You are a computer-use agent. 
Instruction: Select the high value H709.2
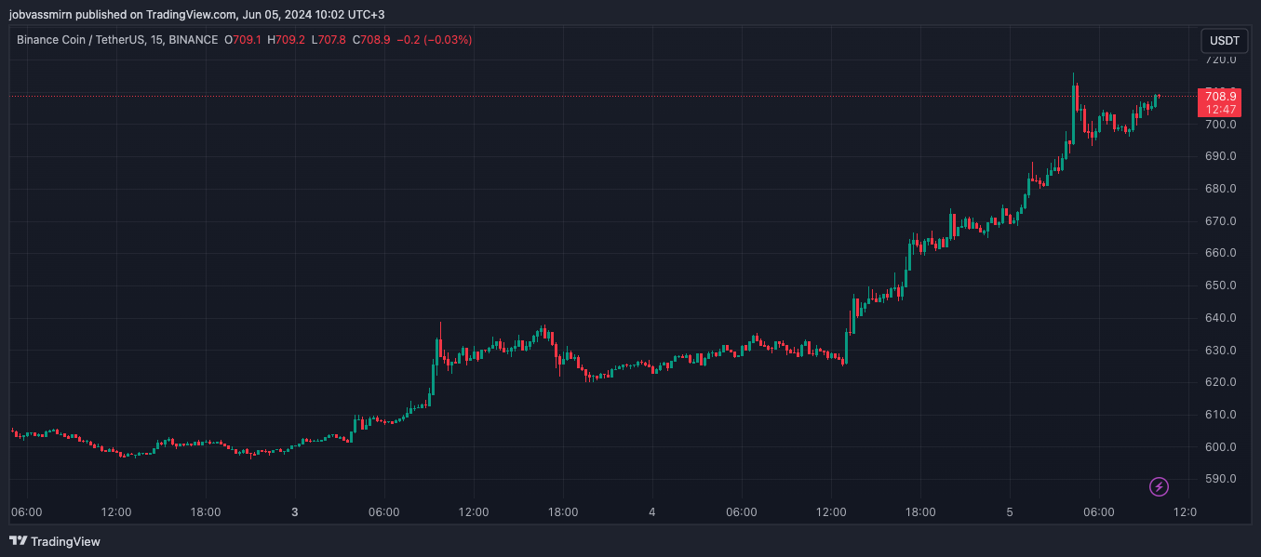(287, 40)
